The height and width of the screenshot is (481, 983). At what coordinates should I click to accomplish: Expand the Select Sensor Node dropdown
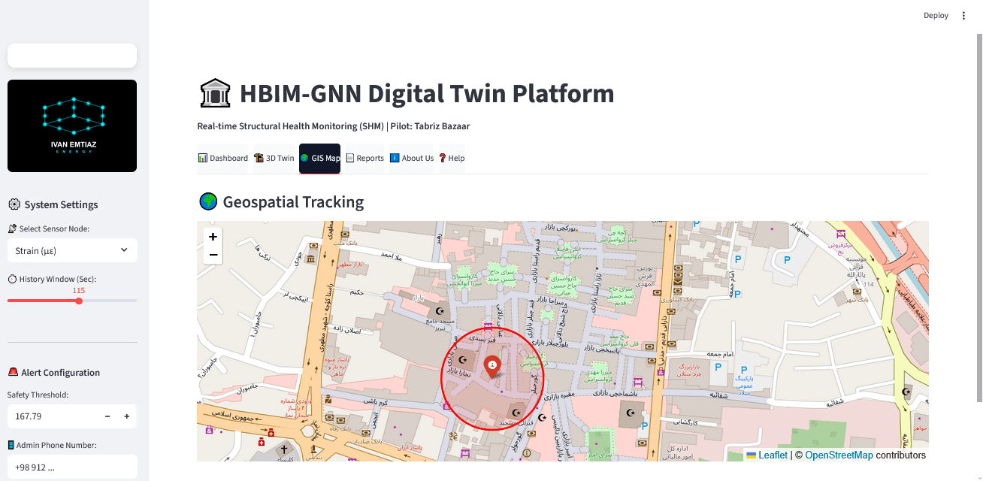click(x=71, y=250)
